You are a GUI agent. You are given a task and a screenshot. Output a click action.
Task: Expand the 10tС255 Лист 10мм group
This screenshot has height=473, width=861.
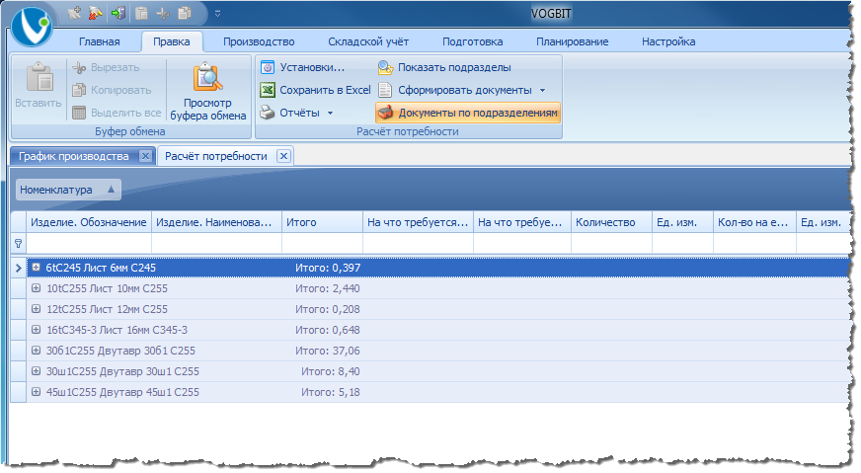point(36,288)
